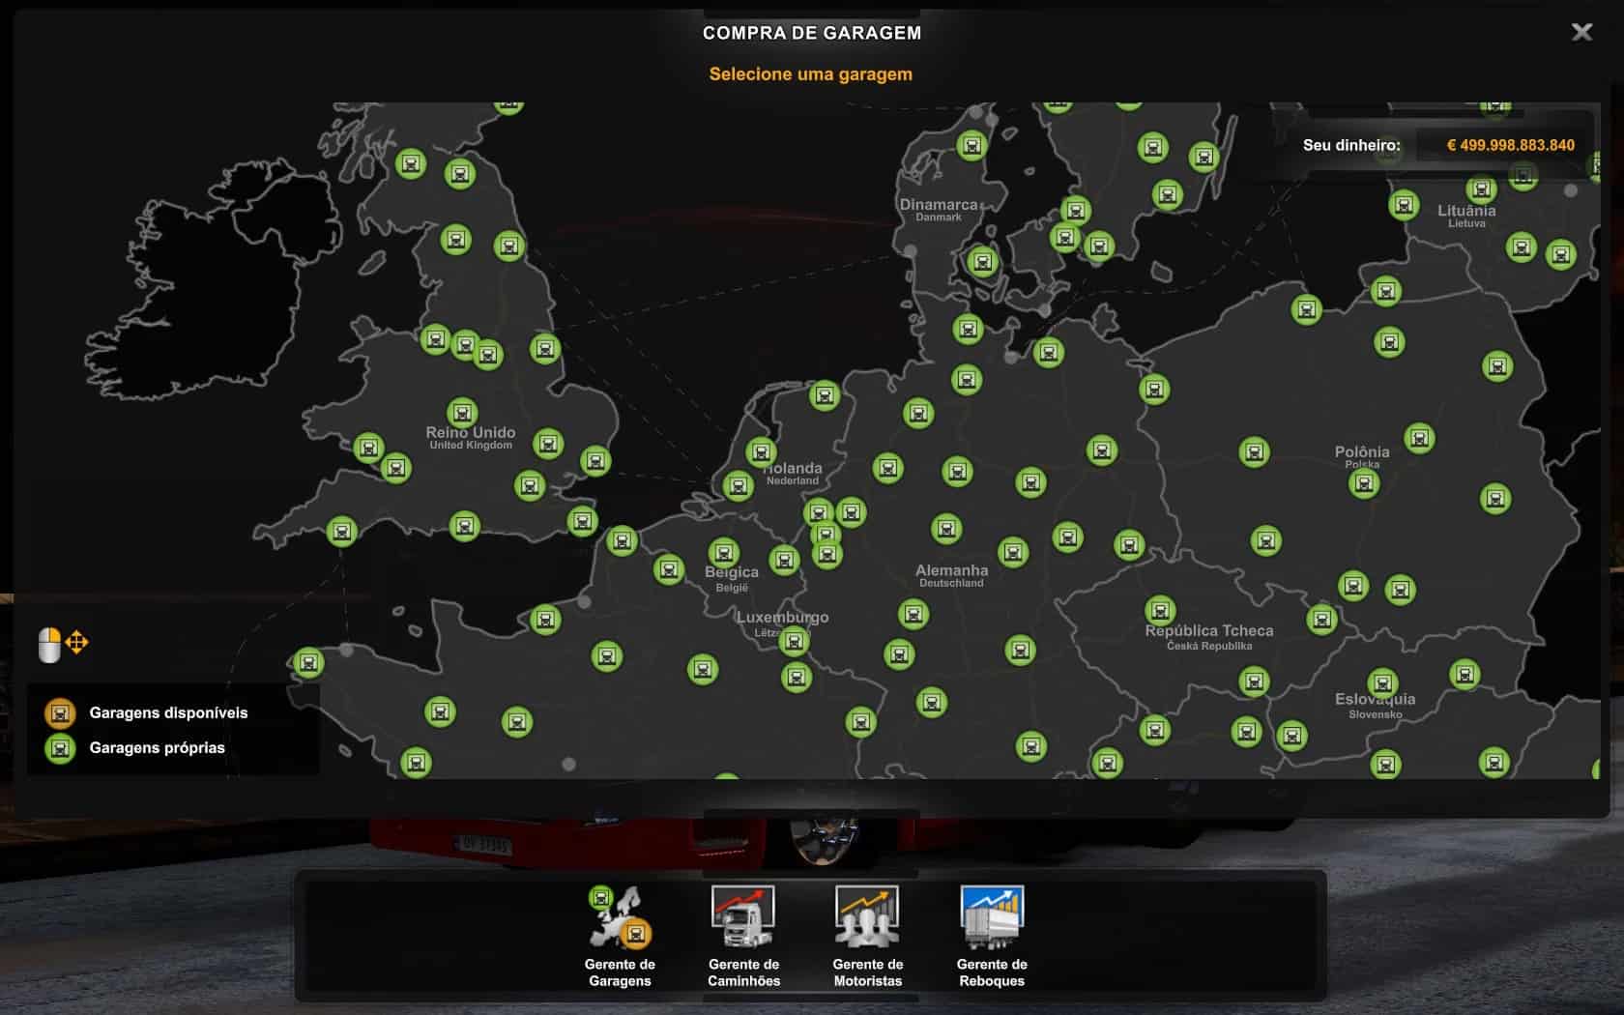
Task: Select the garage marker above Bélgica label
Action: (x=723, y=552)
